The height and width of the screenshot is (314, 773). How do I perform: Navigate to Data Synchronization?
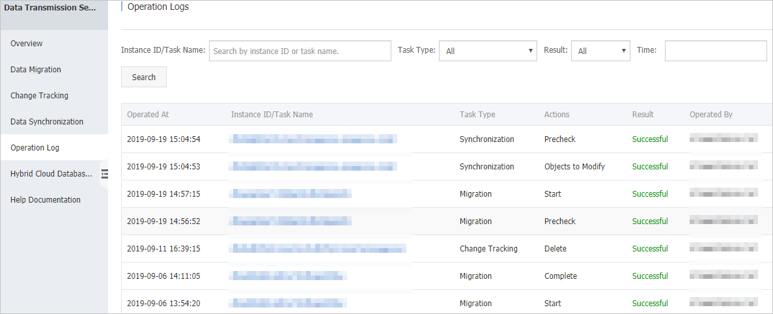tap(47, 122)
